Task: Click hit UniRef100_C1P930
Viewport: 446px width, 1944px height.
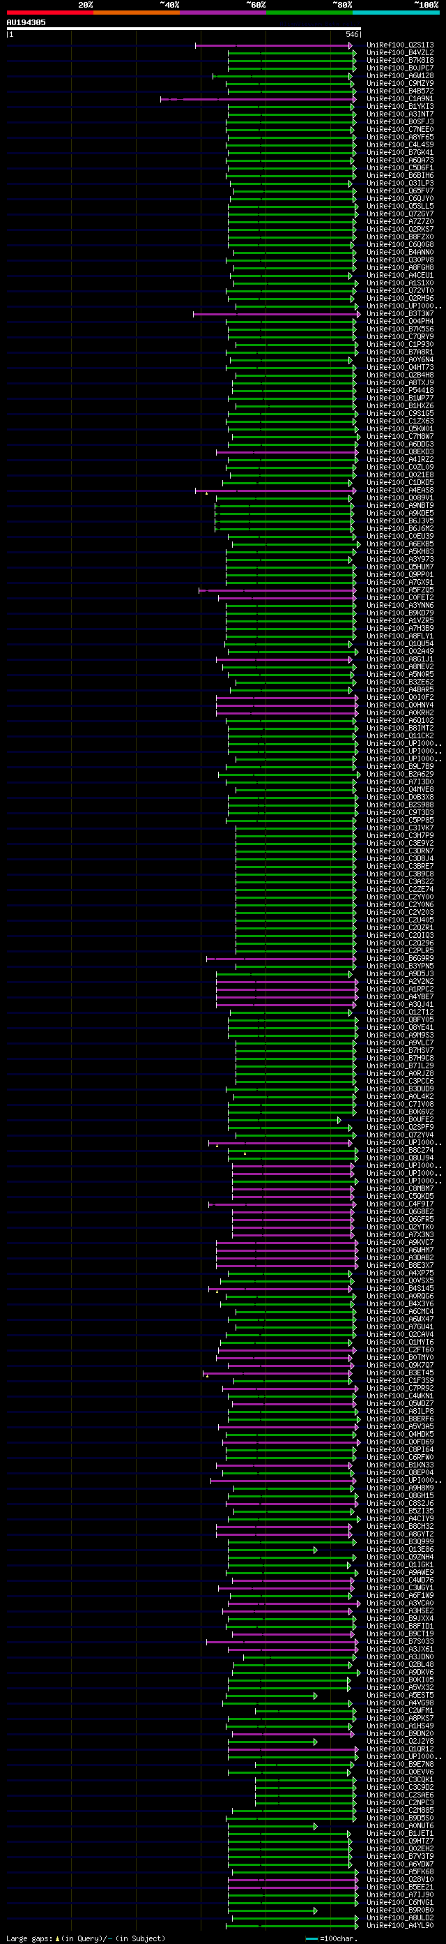Action: (400, 345)
